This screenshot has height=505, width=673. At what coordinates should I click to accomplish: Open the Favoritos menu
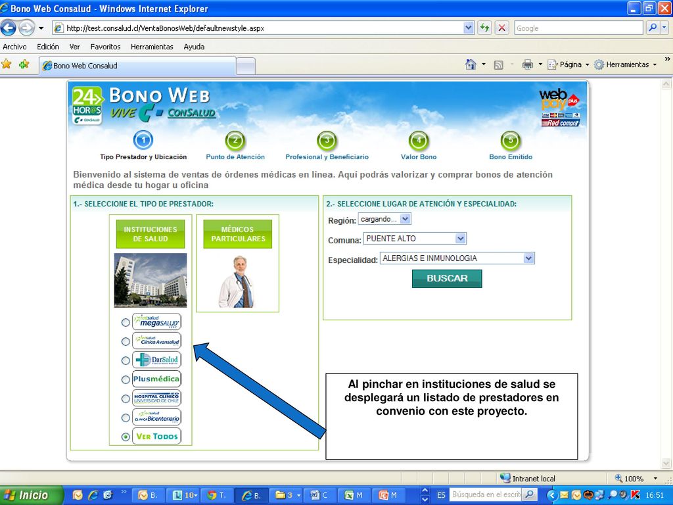click(105, 47)
